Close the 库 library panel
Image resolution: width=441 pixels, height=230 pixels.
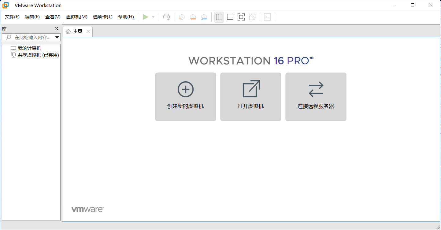point(57,29)
